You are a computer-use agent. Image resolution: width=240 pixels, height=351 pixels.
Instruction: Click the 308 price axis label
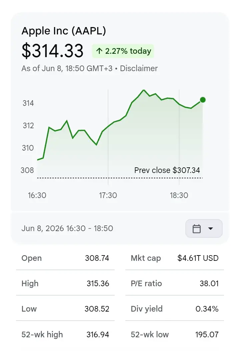[x=27, y=170]
